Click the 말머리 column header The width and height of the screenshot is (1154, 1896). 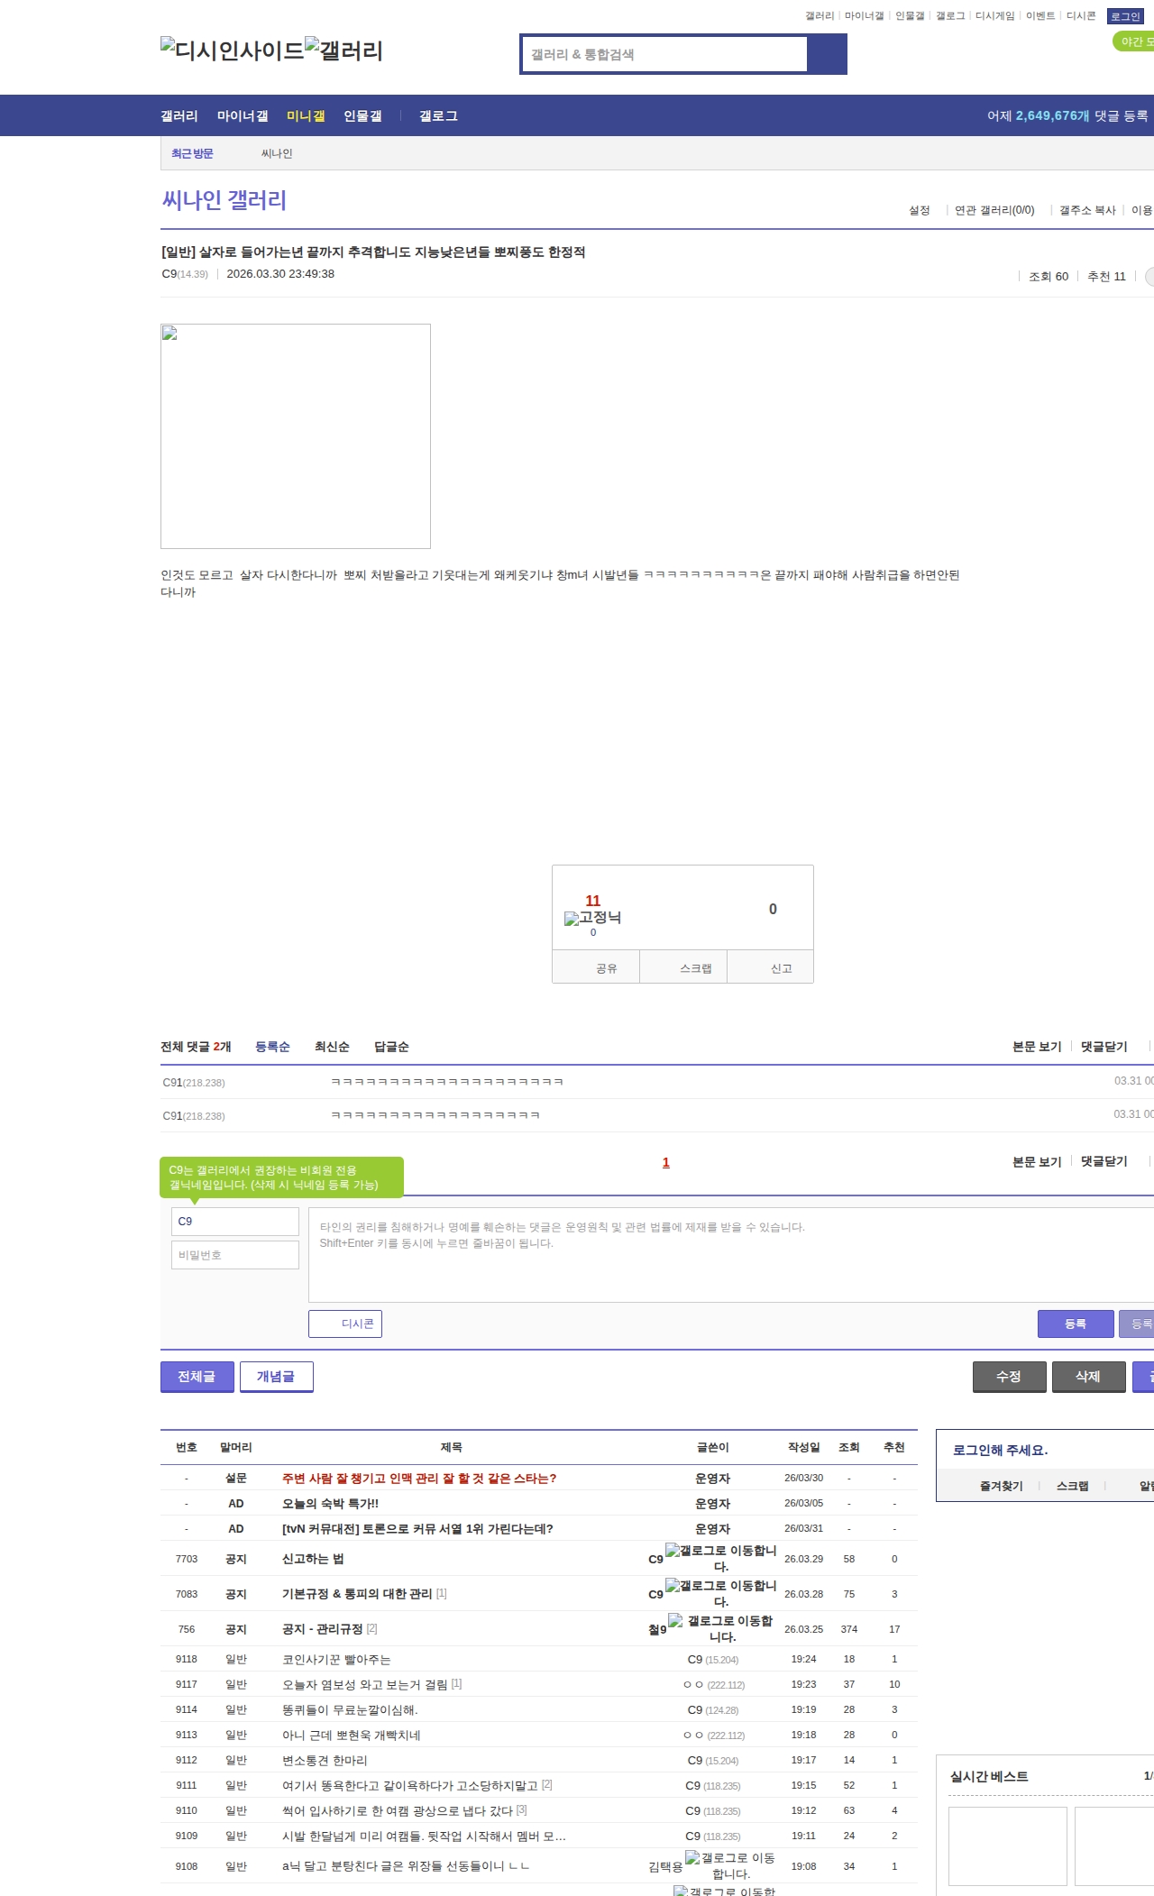point(236,1447)
